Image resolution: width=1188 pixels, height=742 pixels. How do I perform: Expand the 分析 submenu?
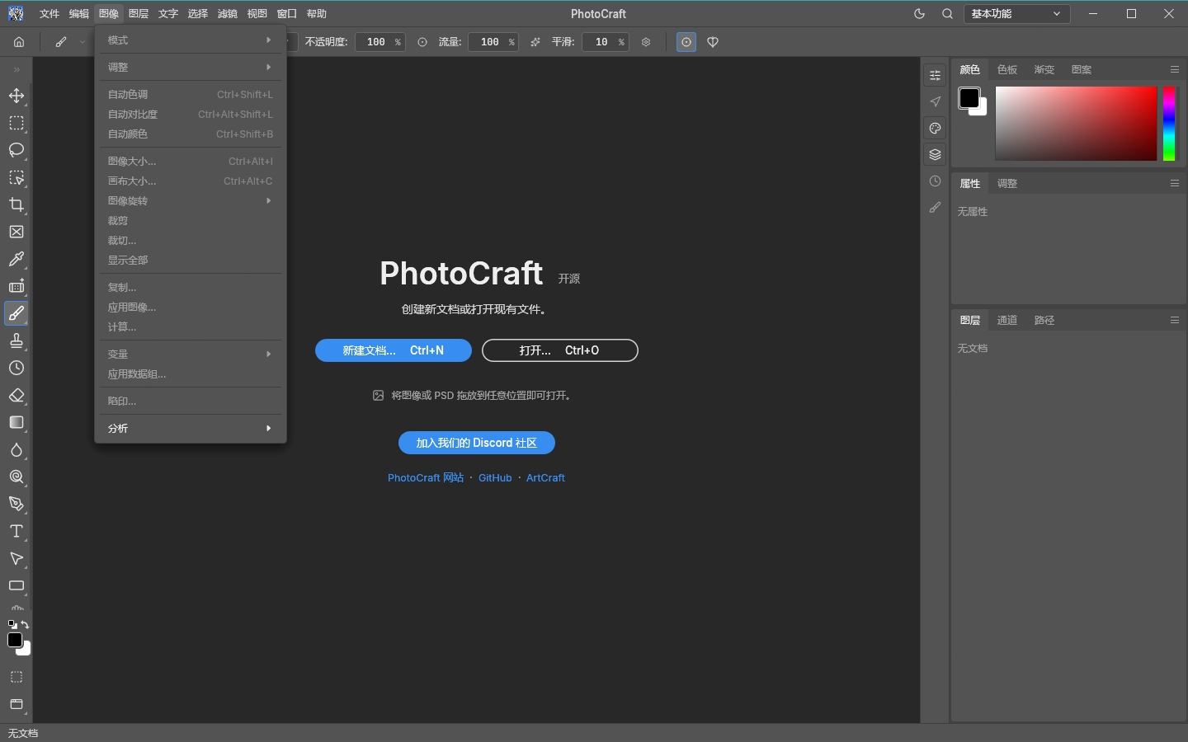pos(191,429)
